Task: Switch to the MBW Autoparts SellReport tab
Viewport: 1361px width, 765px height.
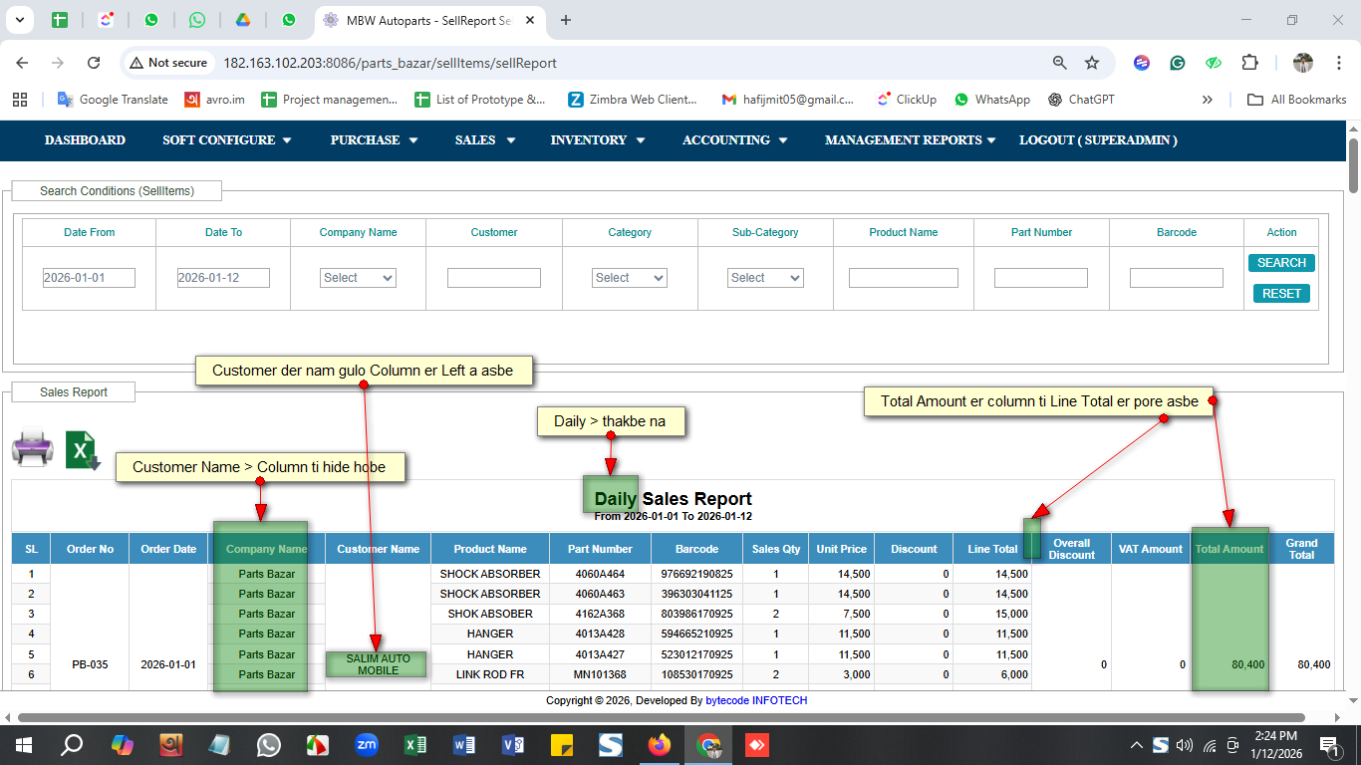Action: pyautogui.click(x=430, y=20)
